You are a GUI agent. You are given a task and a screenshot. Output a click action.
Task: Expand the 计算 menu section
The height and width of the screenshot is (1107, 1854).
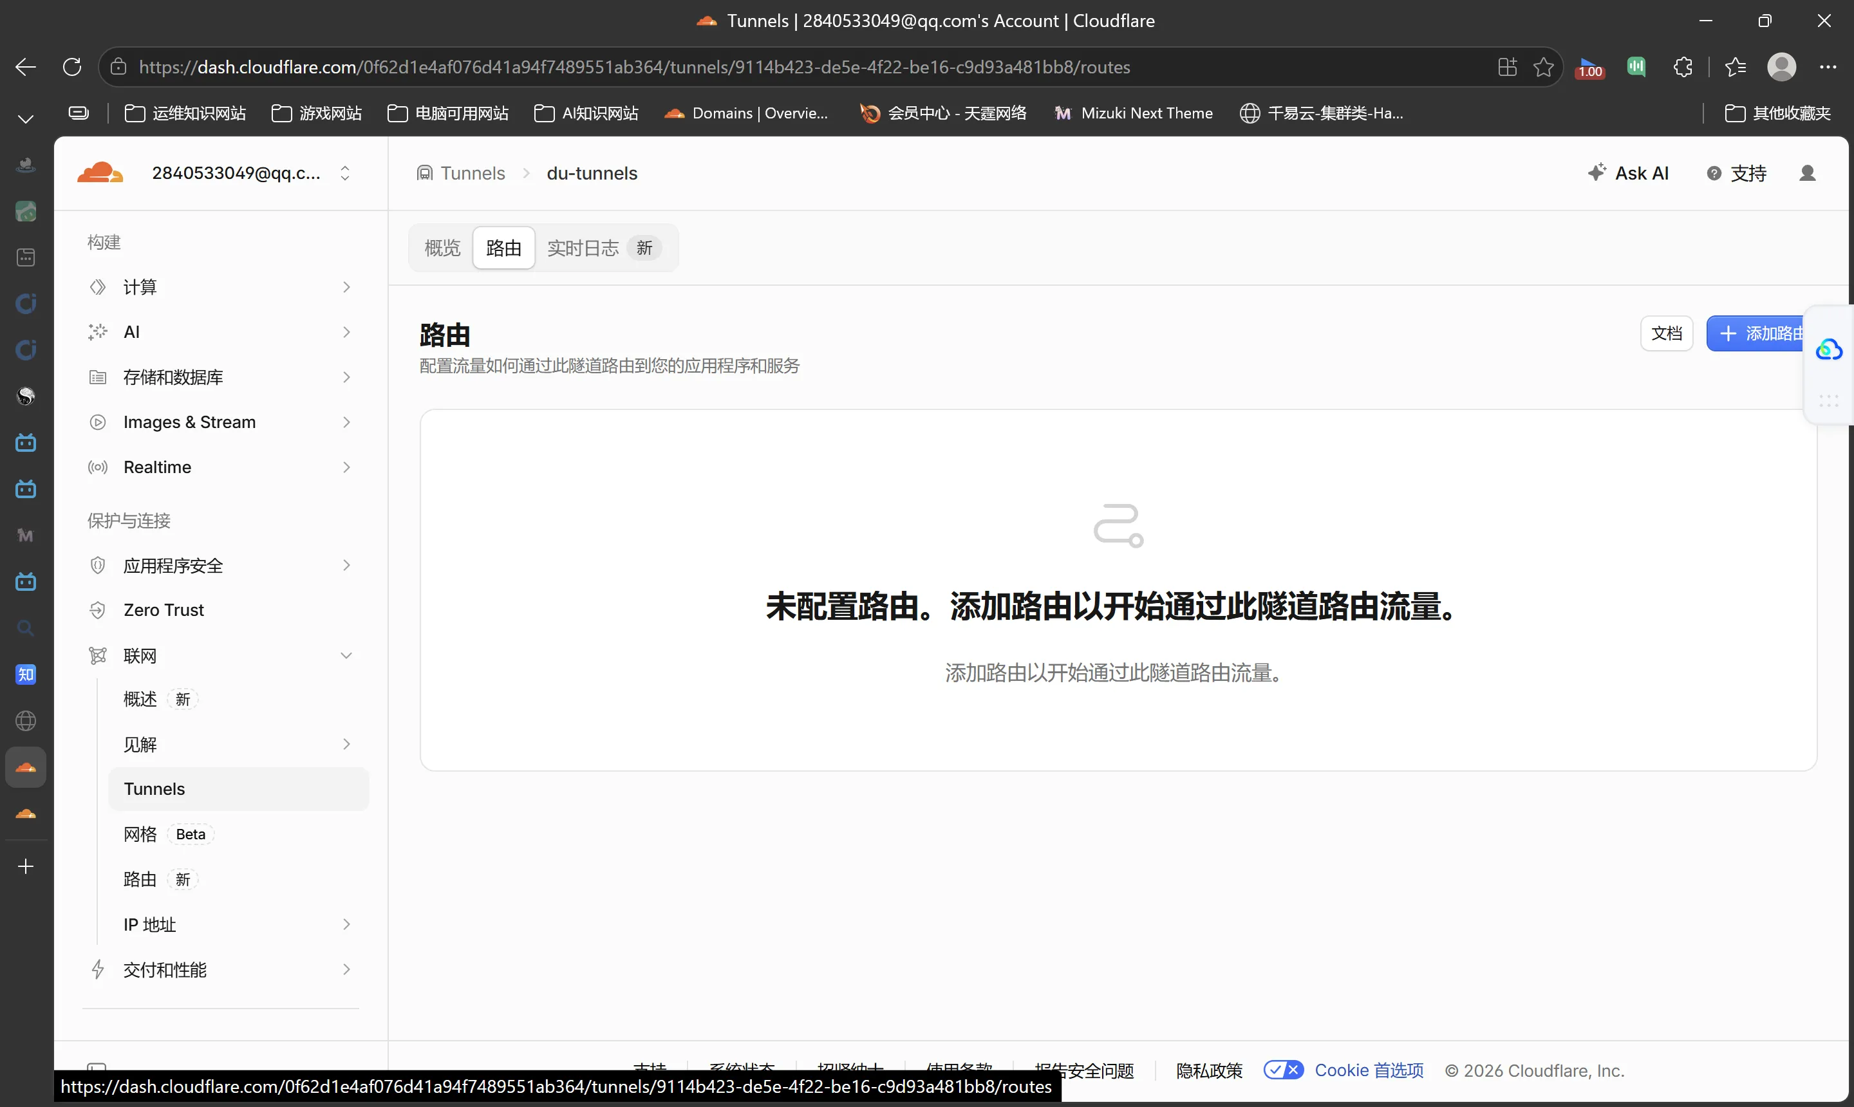(x=220, y=287)
